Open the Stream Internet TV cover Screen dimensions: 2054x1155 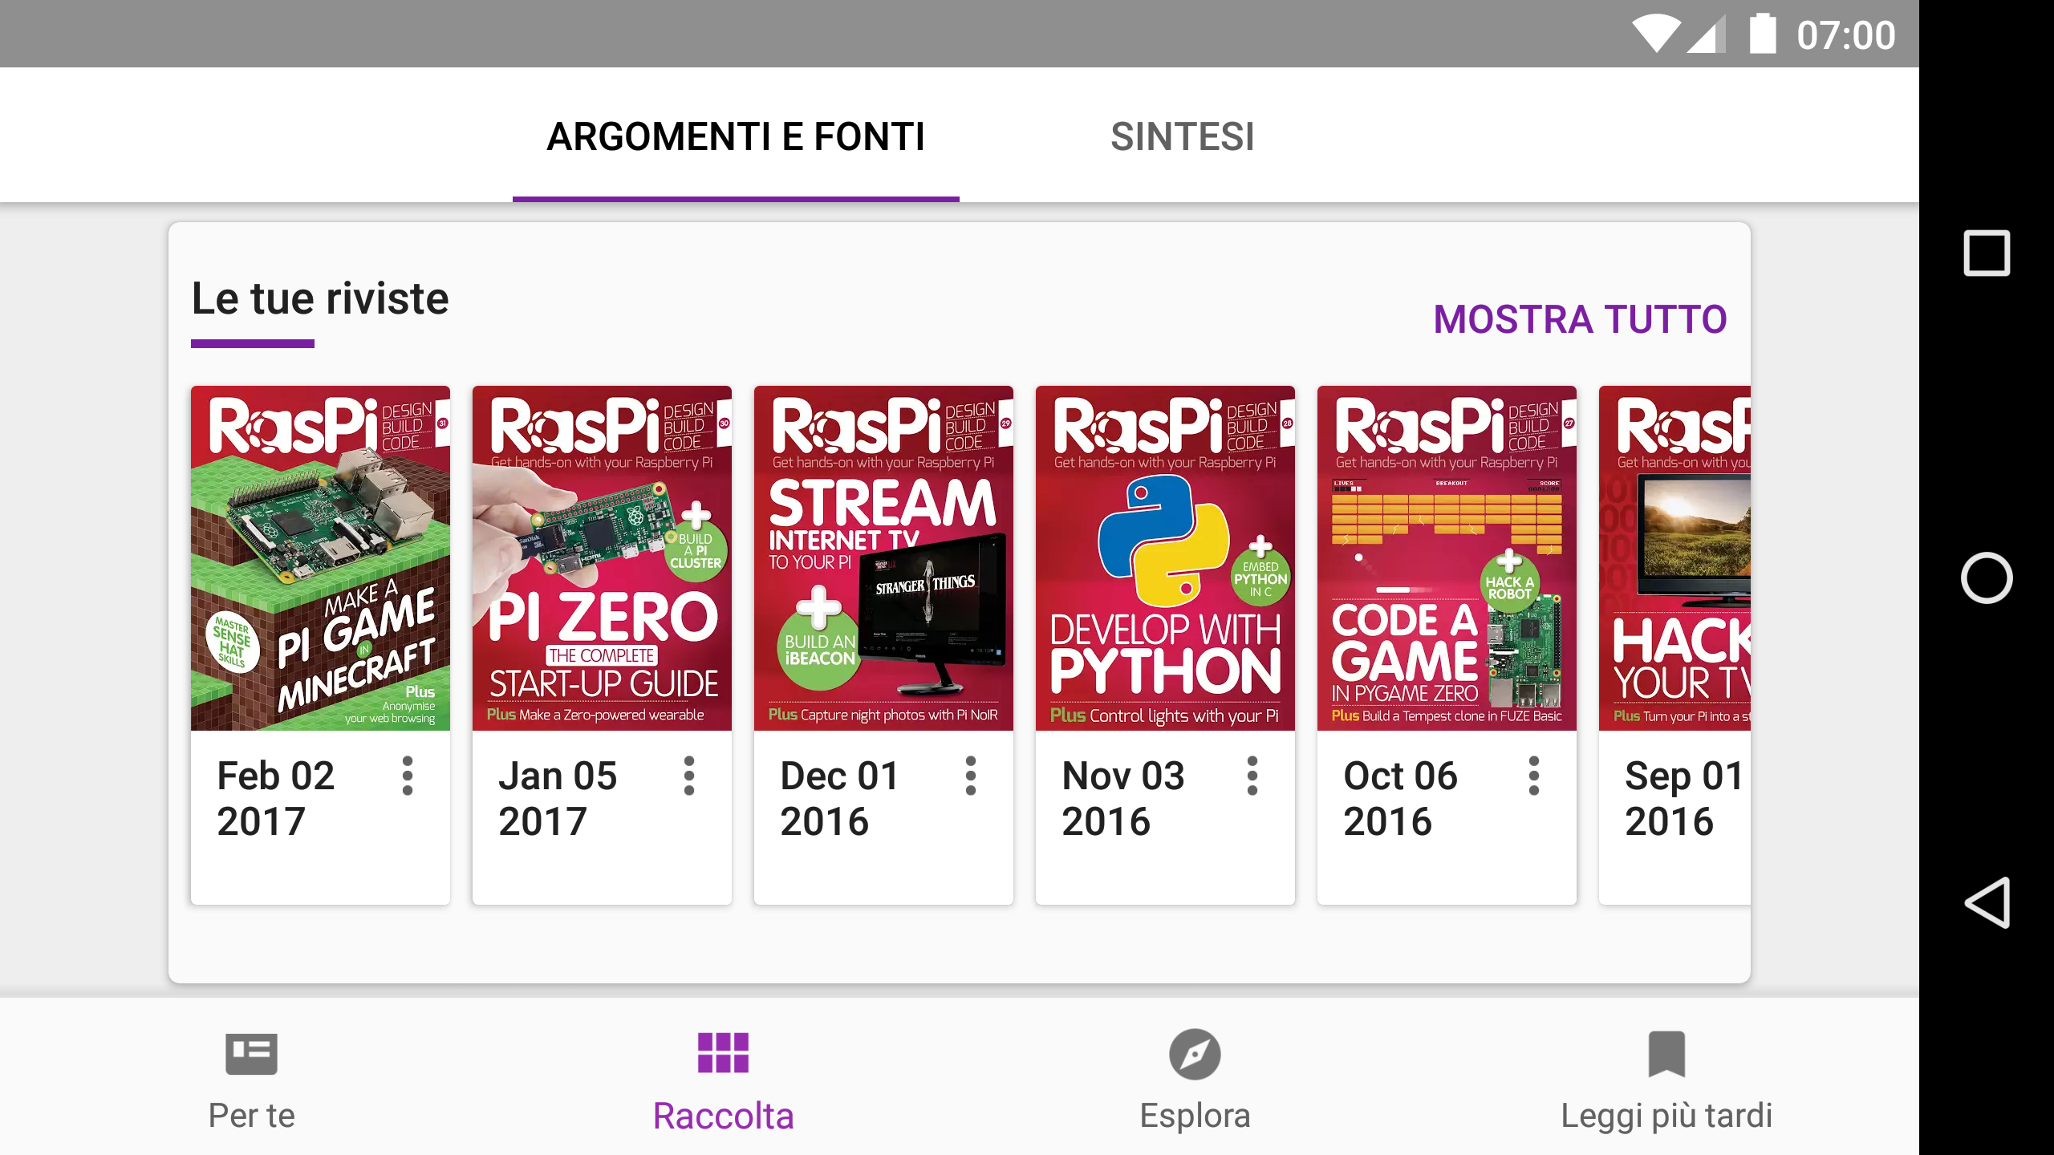click(883, 558)
